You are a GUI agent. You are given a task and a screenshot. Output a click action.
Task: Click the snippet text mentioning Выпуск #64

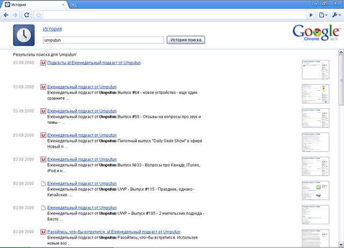click(122, 96)
